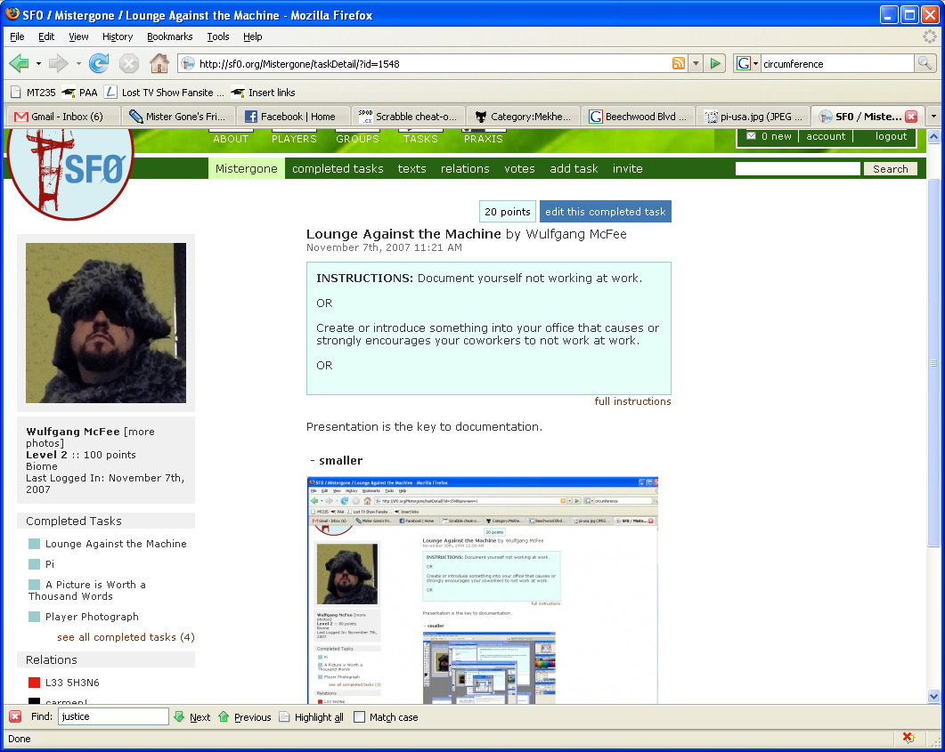Open the Insert links bookmark
This screenshot has width=945, height=752.
click(264, 93)
